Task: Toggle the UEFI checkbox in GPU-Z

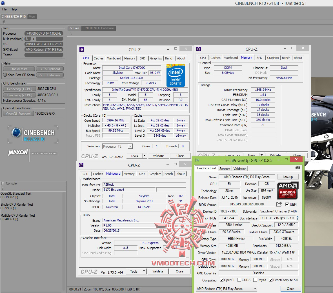Action: [x=287, y=204]
